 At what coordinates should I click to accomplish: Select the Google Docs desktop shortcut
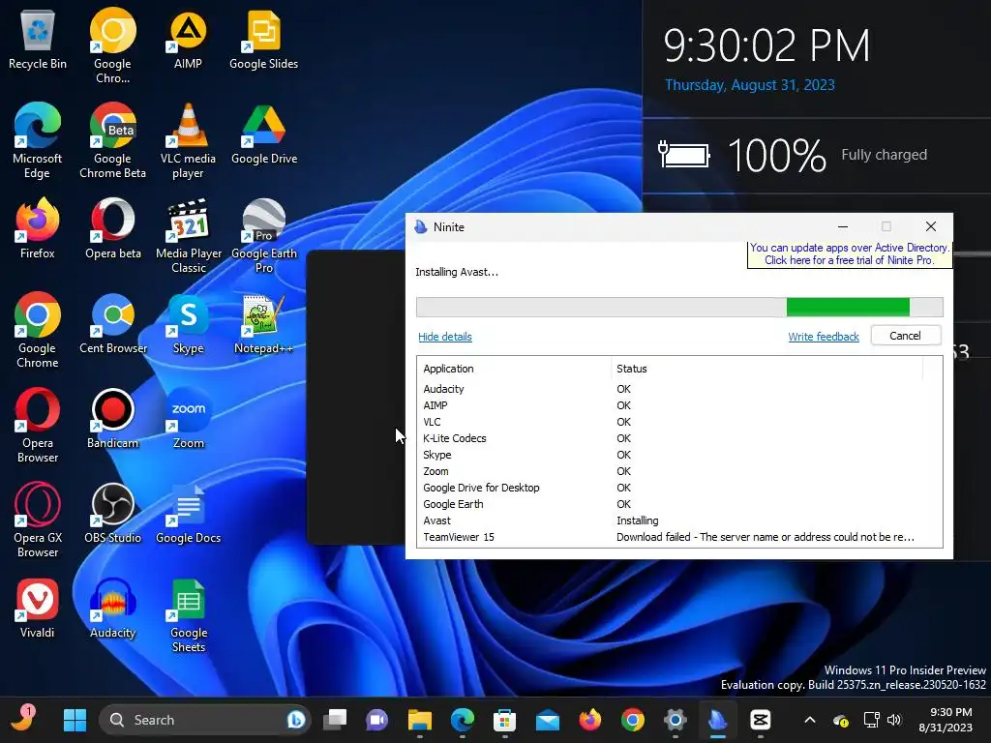pyautogui.click(x=189, y=513)
